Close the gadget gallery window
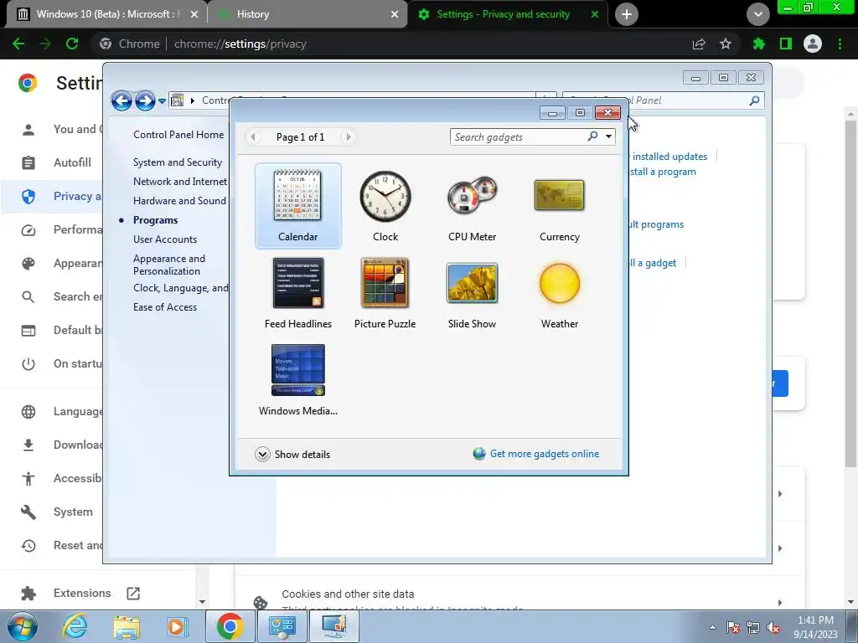 coord(608,113)
